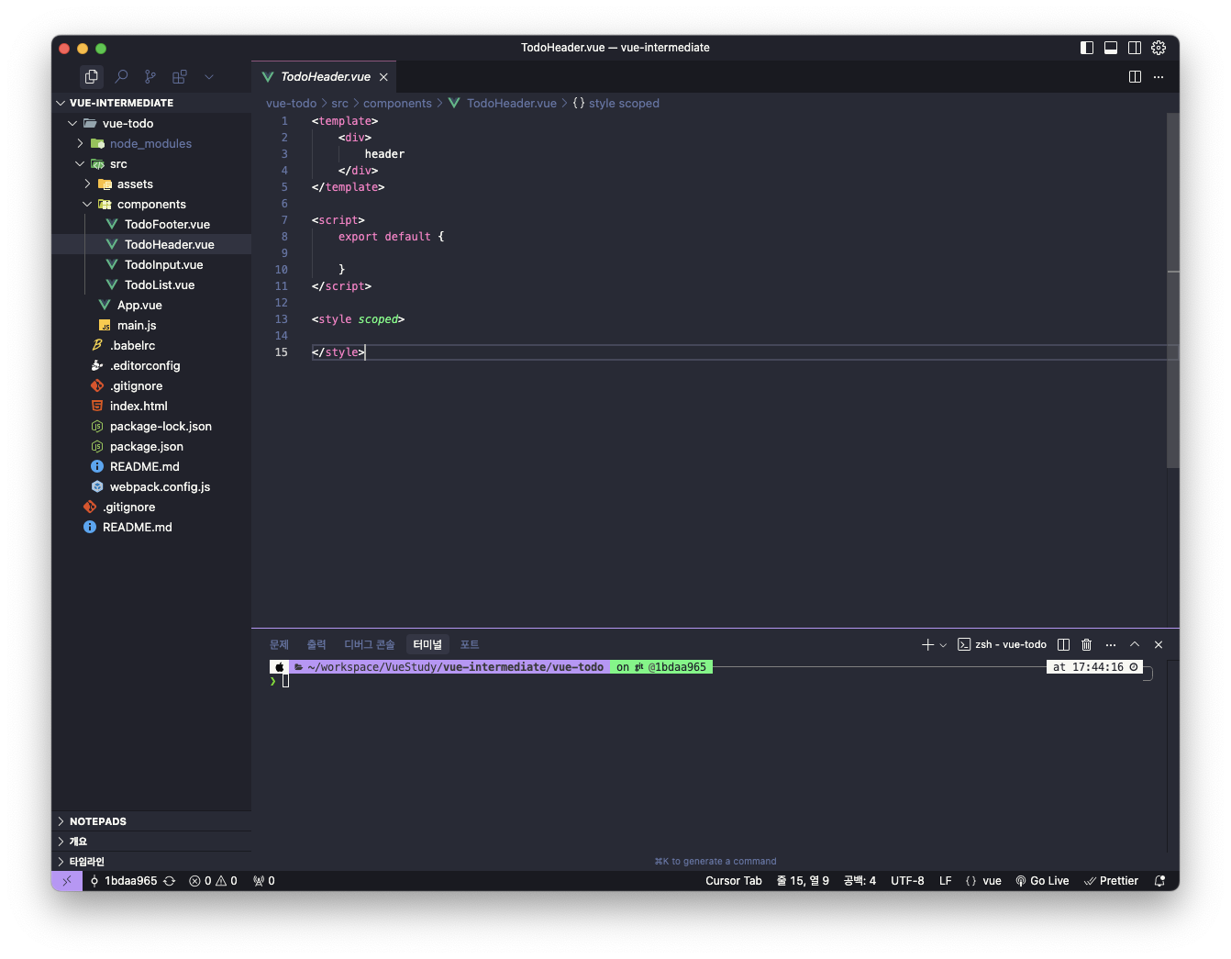Image resolution: width=1231 pixels, height=959 pixels.
Task: Open errors and warnings count
Action: click(x=213, y=881)
